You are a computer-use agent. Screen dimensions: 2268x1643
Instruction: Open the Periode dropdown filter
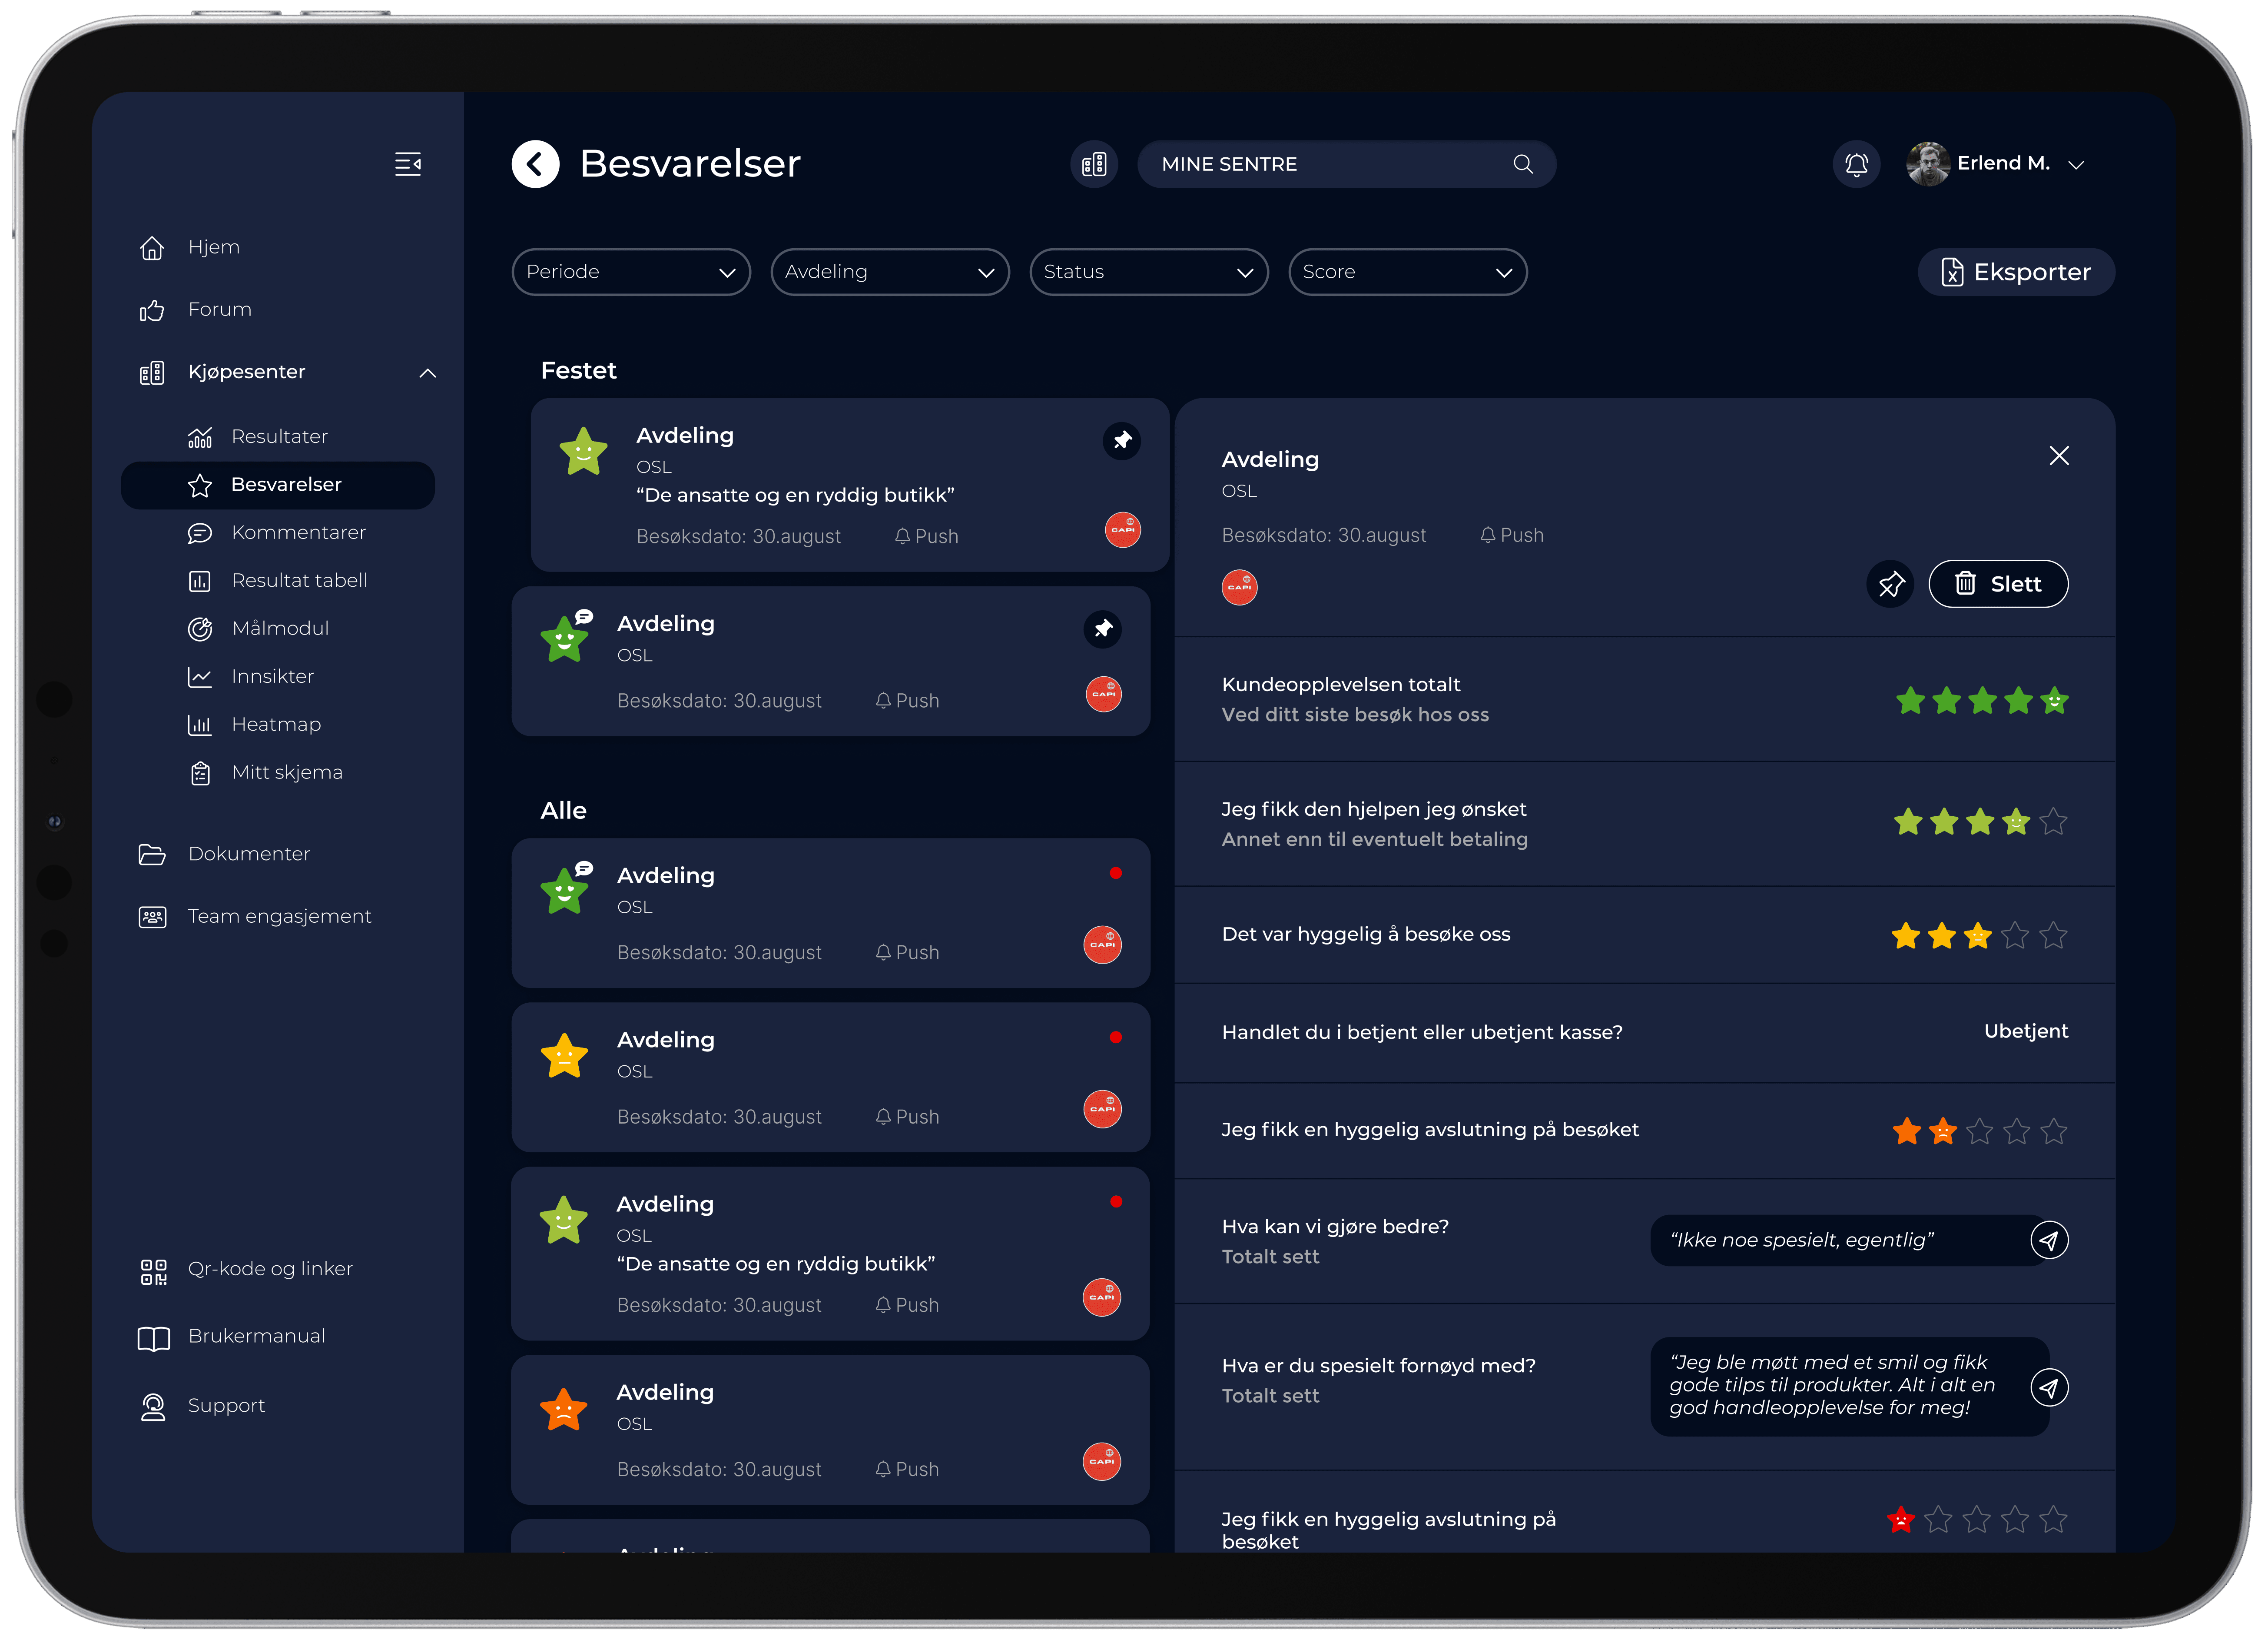point(631,272)
